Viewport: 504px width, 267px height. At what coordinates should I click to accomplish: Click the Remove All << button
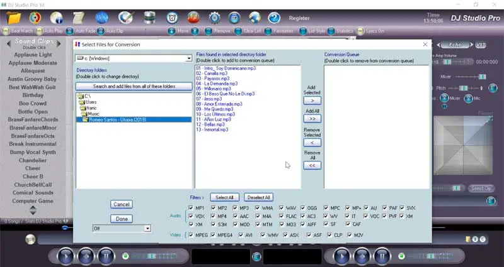[312, 165]
